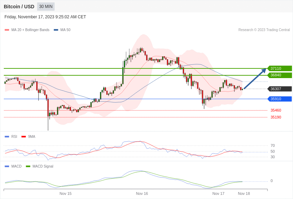This screenshot has height=199, width=293.
Task: Click the Nov 15 date axis label
Action: (x=65, y=193)
